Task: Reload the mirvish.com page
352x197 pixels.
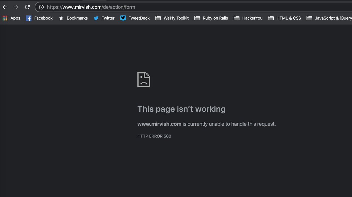Action: (x=27, y=7)
